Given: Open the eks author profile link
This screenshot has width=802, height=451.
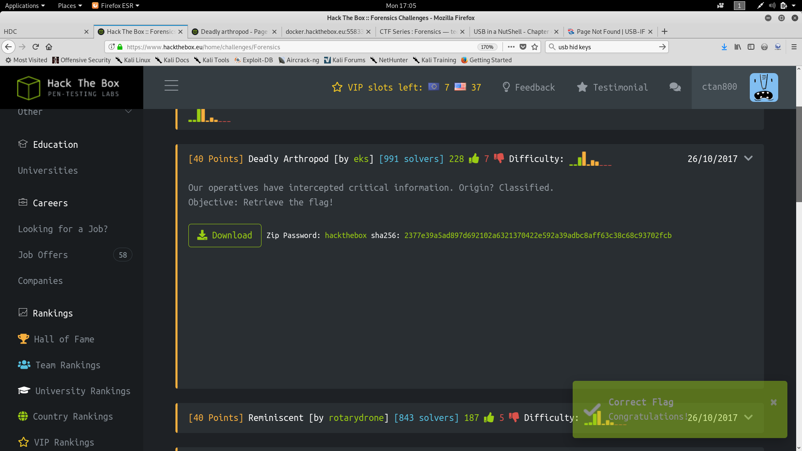Looking at the screenshot, I should click(x=361, y=159).
